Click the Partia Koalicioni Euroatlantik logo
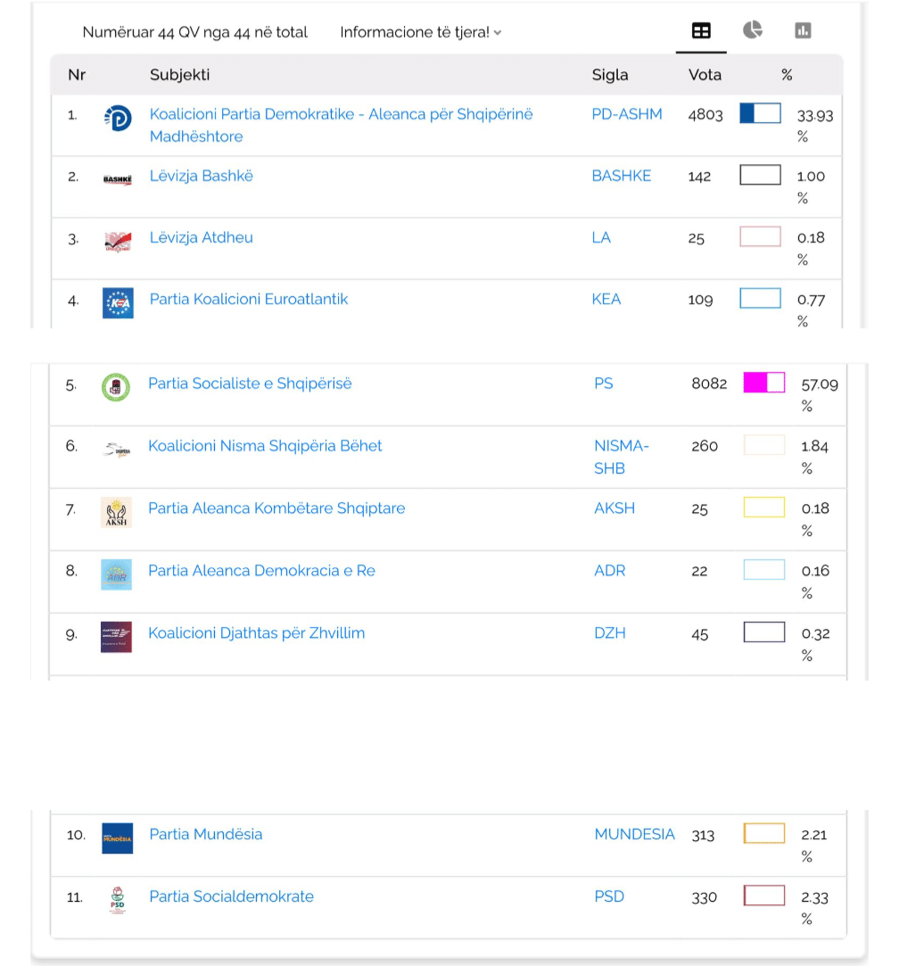Screen dimensions: 899x966 (118, 302)
